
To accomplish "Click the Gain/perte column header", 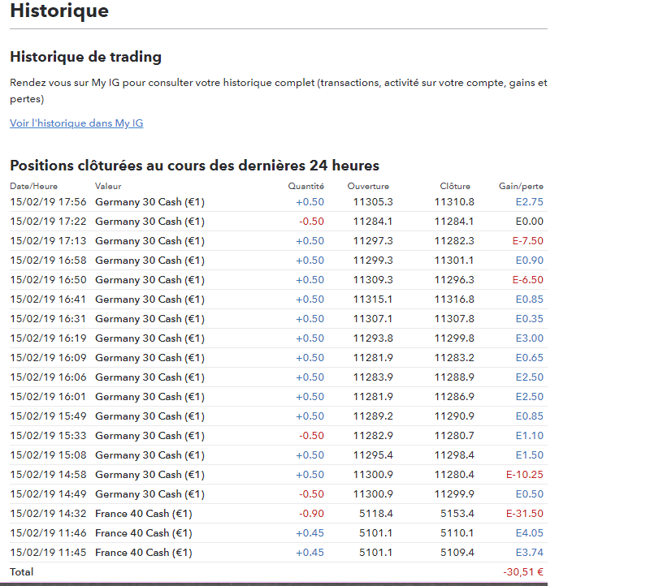I will (x=521, y=186).
